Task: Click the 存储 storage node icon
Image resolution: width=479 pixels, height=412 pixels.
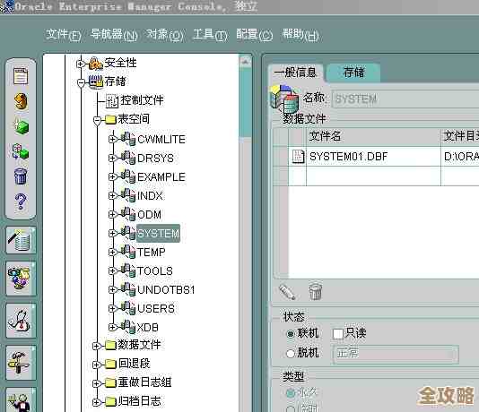Action: coord(96,82)
